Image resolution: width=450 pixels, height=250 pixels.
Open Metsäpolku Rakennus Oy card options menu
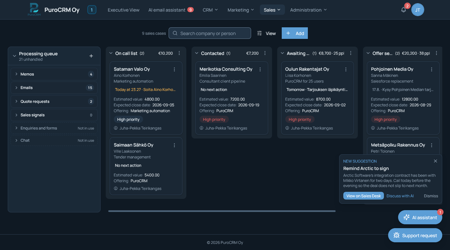[432, 145]
